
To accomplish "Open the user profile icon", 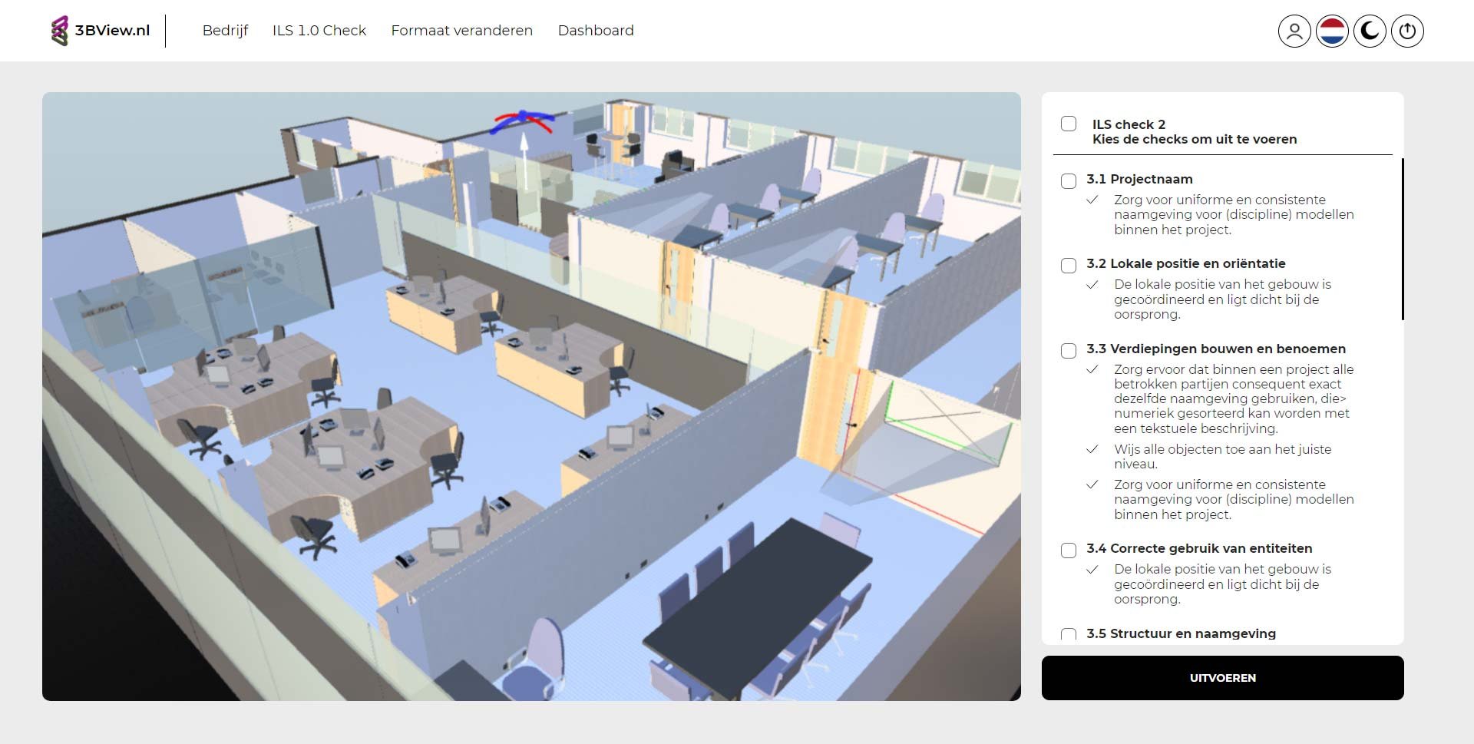I will click(x=1294, y=31).
